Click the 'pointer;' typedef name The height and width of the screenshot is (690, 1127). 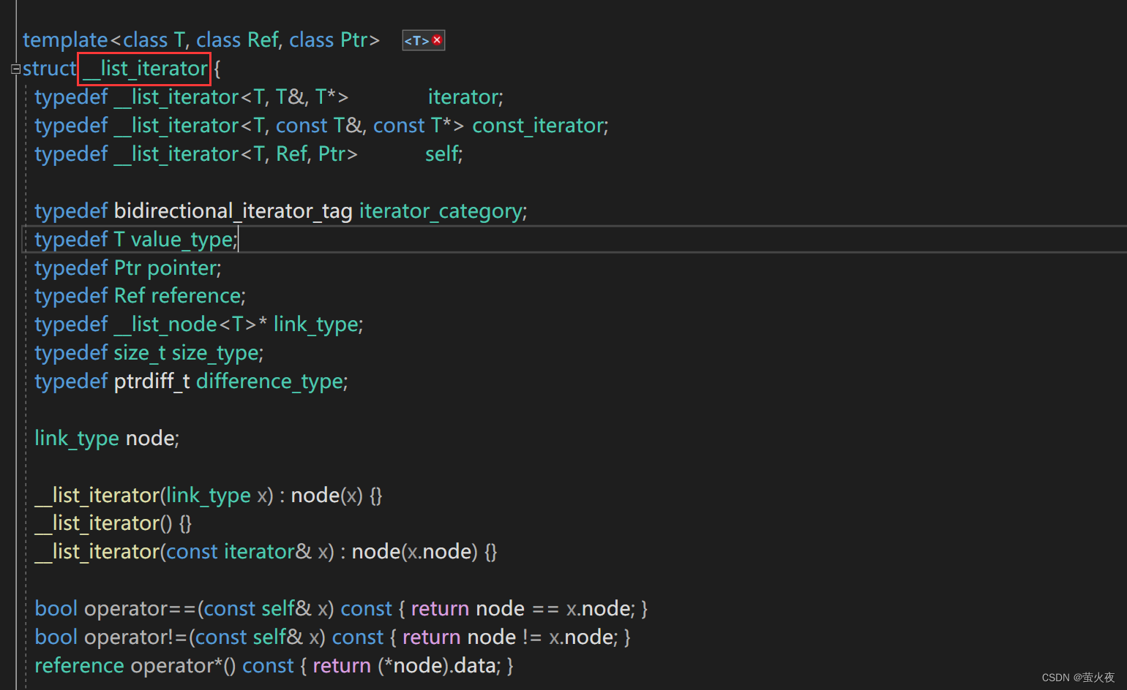tap(184, 268)
